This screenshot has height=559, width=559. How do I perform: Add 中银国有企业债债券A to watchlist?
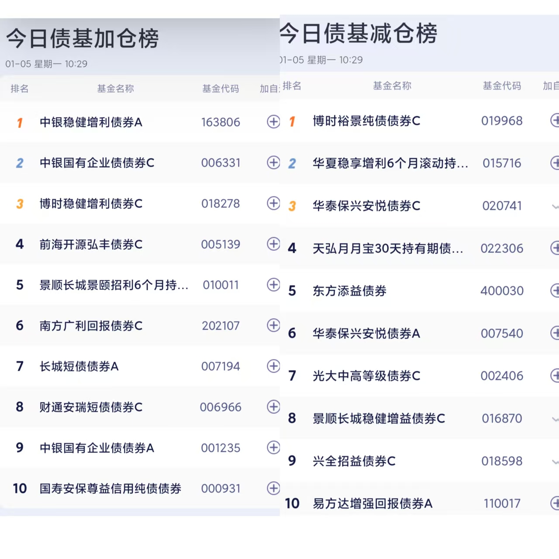273,447
